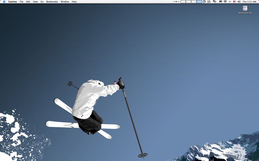Switch to the first desktop space box
The height and width of the screenshot is (161, 259).
(x=183, y=2)
